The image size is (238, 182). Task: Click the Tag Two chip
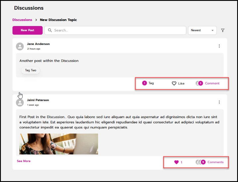click(x=31, y=70)
